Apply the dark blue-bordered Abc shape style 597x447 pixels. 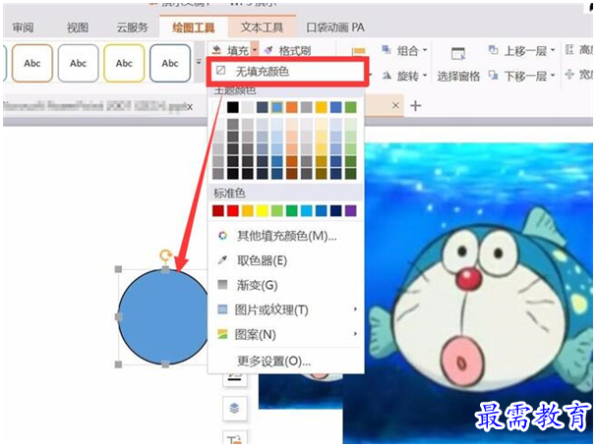[x=170, y=63]
